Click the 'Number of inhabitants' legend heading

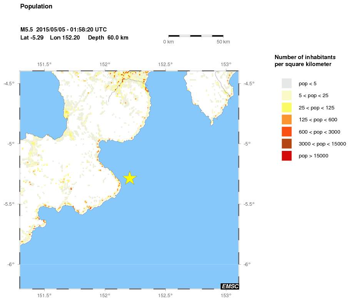tap(305, 57)
